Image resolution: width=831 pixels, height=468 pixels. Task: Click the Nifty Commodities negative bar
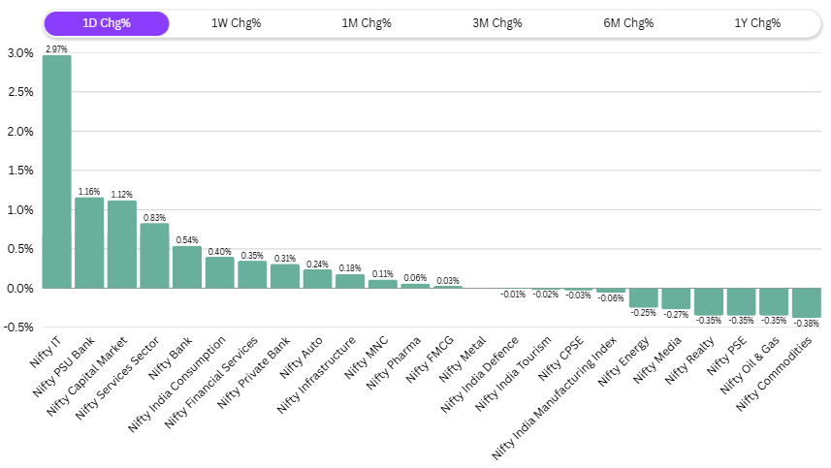point(807,302)
